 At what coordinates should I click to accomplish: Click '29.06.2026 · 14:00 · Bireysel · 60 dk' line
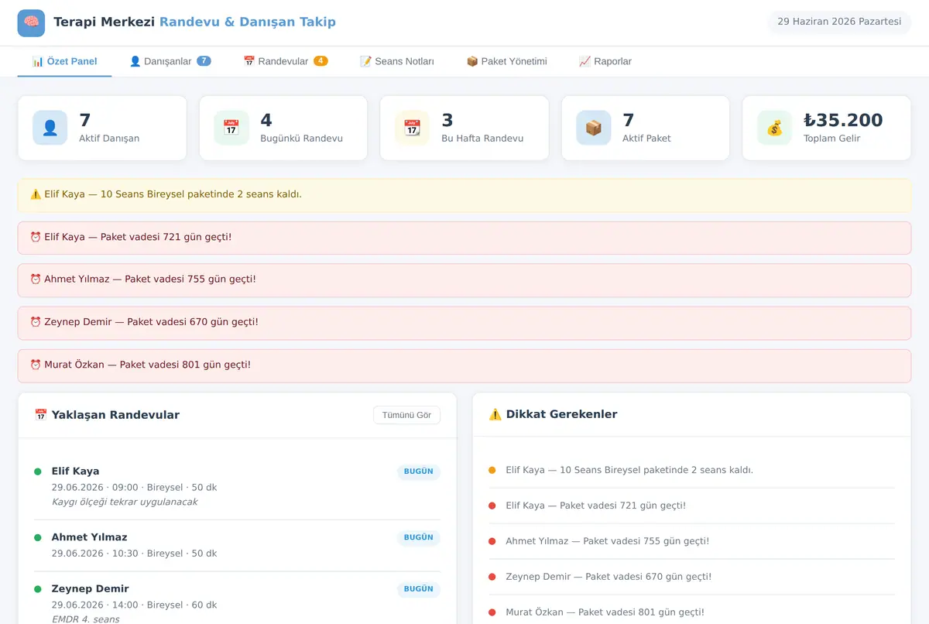click(x=135, y=605)
